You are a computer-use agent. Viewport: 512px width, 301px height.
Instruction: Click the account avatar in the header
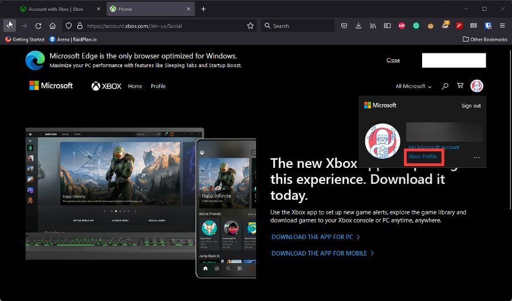point(477,86)
